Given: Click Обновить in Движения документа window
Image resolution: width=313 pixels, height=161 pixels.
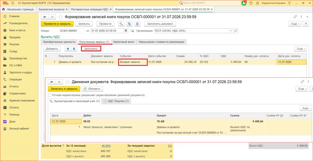Looking at the screenshot, I should click(92, 88).
